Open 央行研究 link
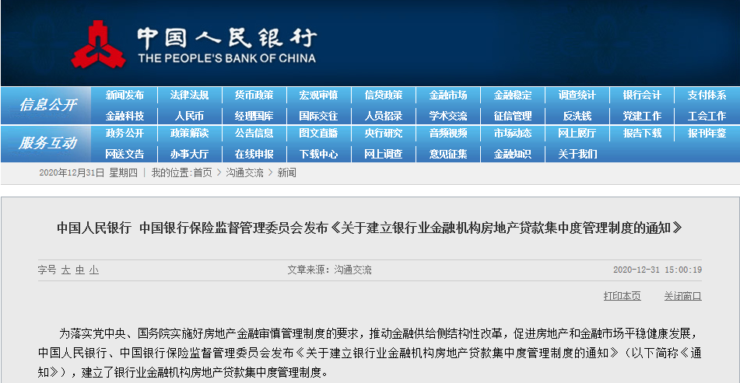This screenshot has height=383, width=740. pyautogui.click(x=383, y=134)
